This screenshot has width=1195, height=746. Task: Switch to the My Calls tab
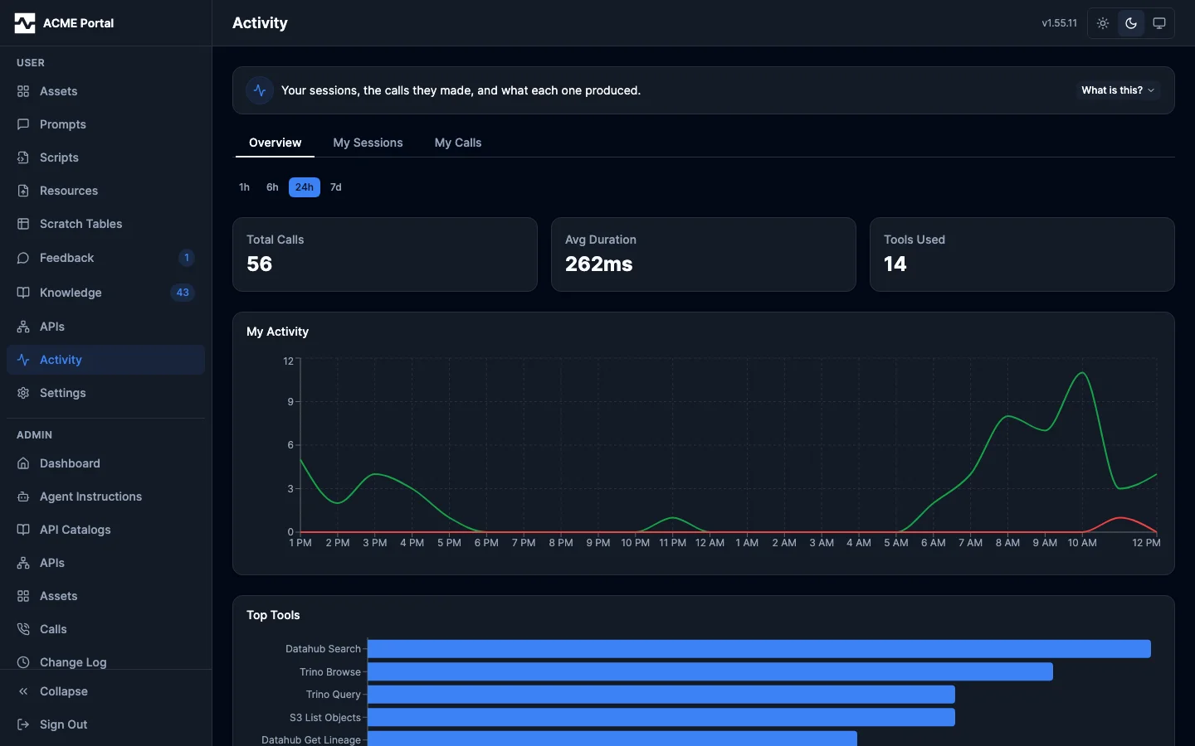click(x=458, y=143)
